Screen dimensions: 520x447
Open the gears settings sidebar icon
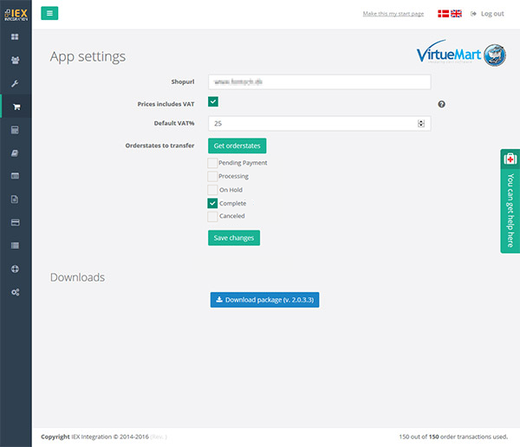pyautogui.click(x=15, y=293)
